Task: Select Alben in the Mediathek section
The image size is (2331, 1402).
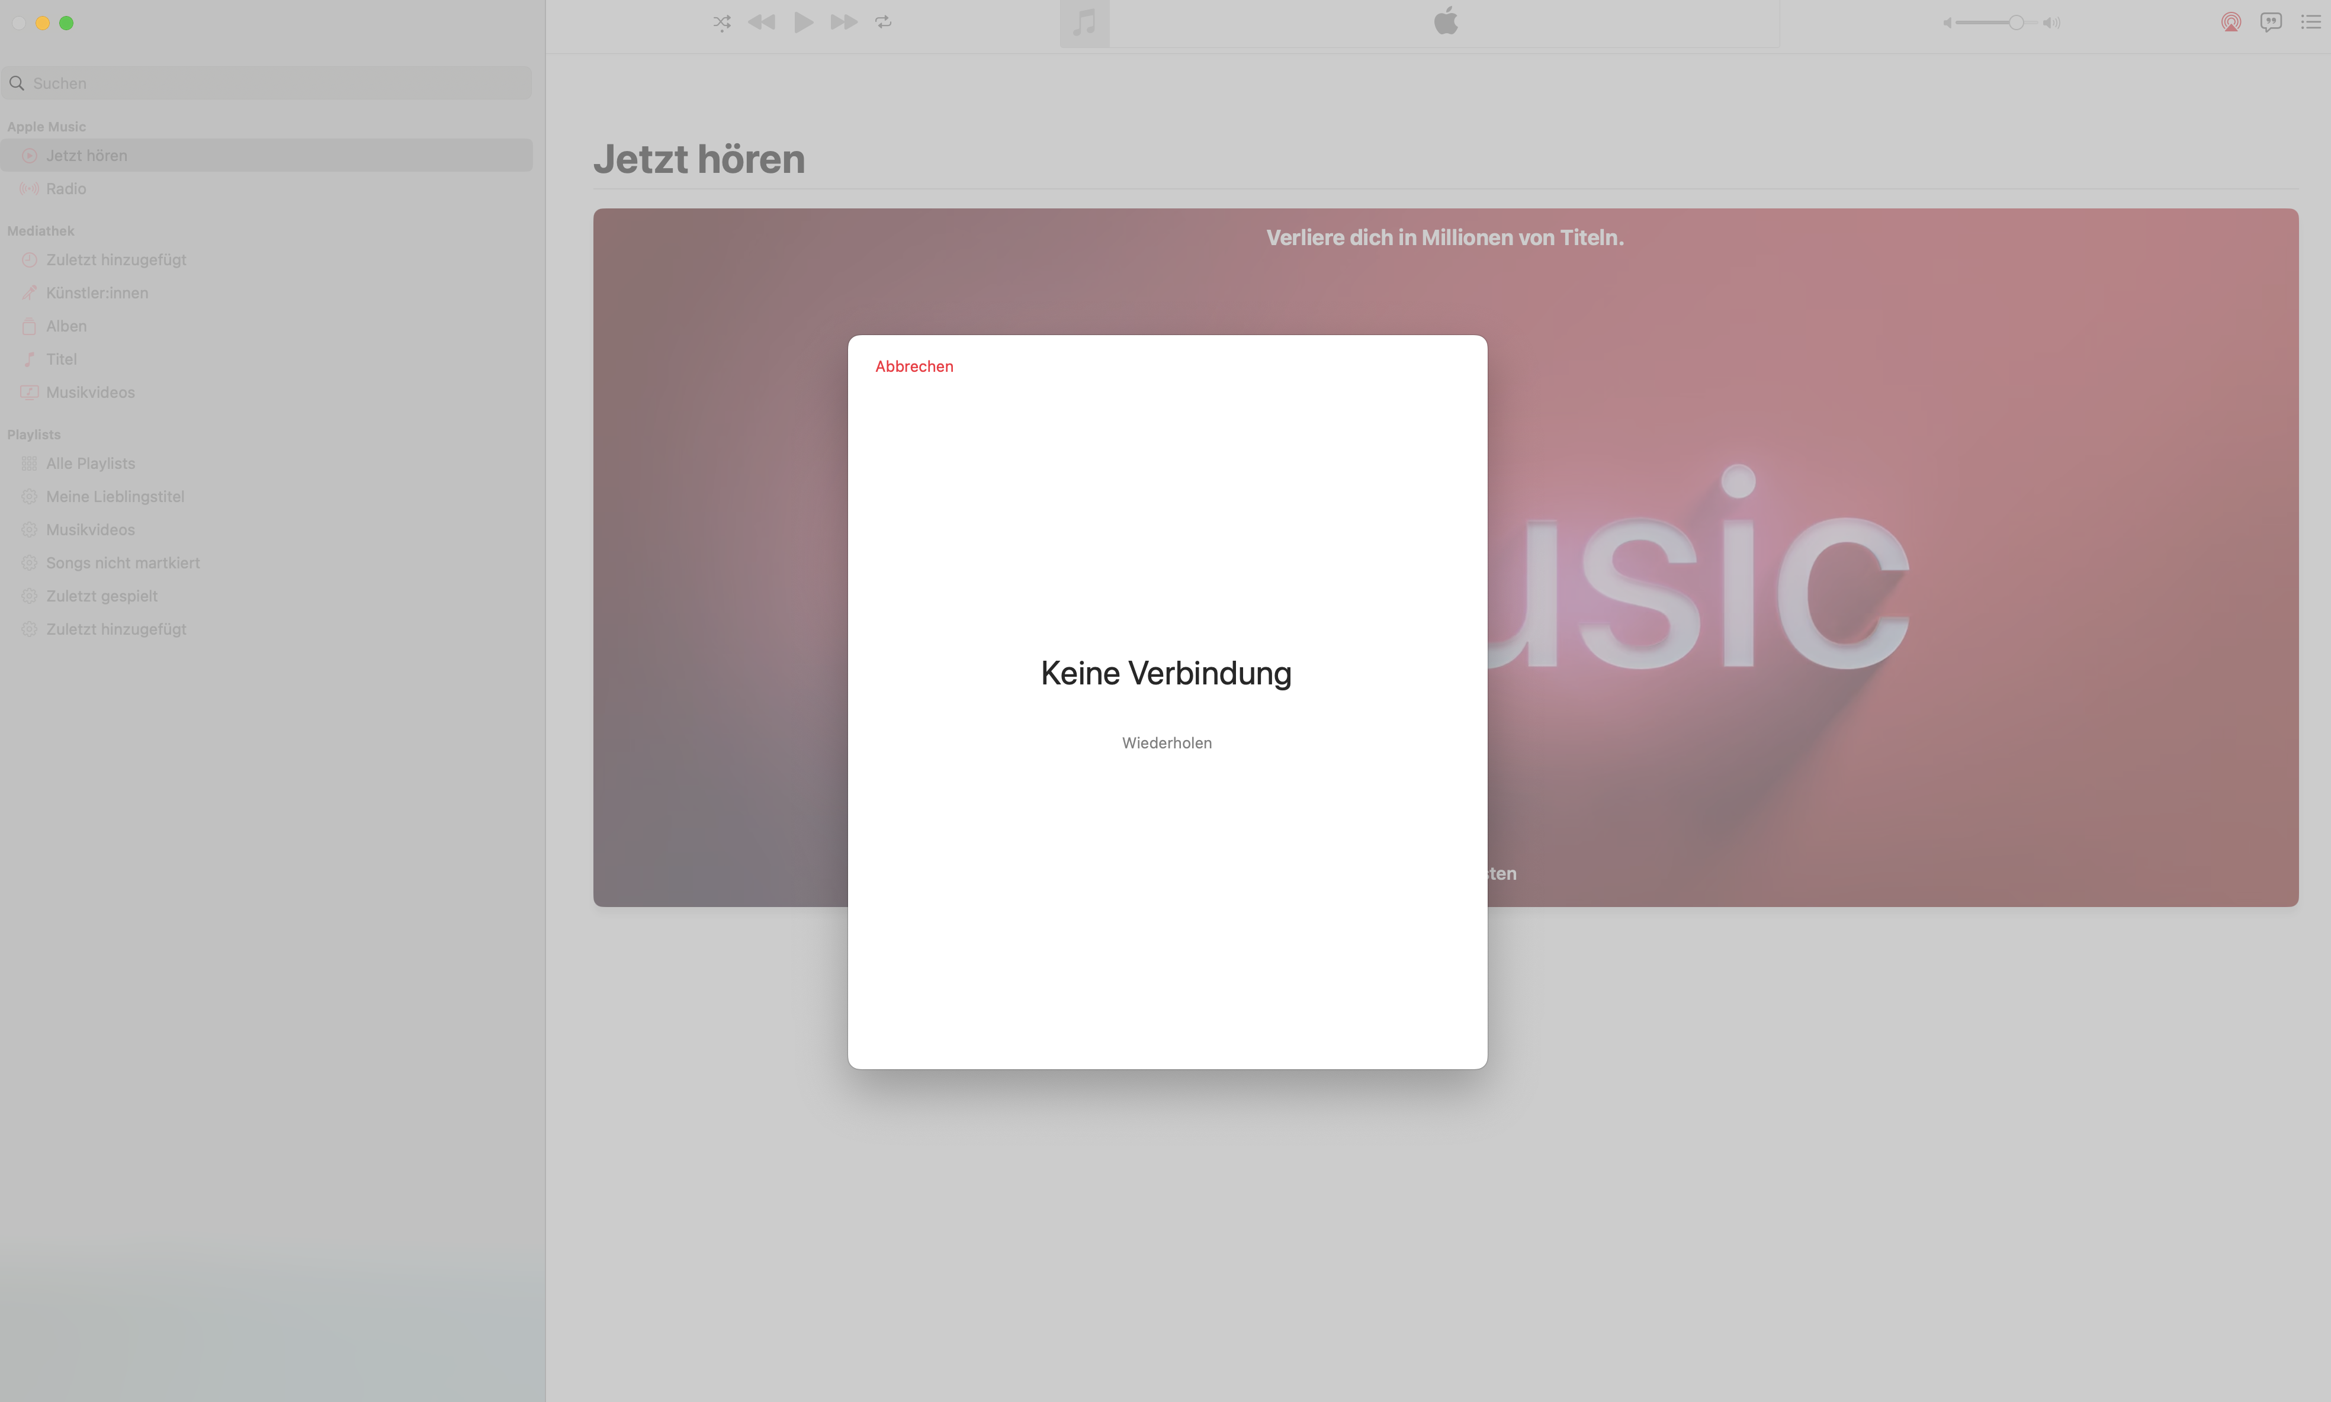Action: [x=66, y=326]
